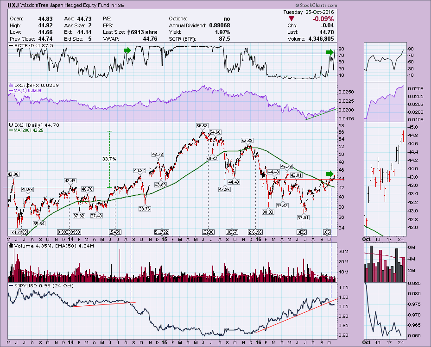Click the VWAP value 44.76
The height and width of the screenshot is (347, 431).
150,39
